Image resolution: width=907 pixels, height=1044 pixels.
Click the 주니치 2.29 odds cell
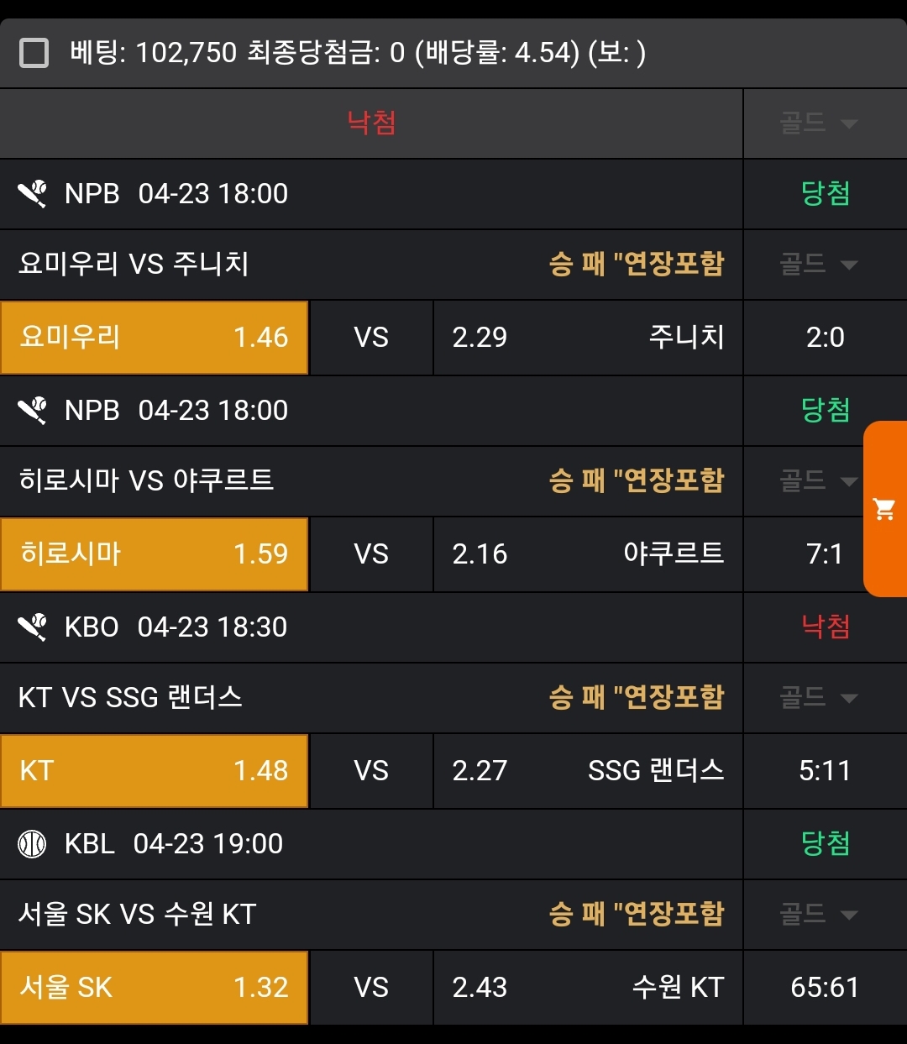click(588, 338)
